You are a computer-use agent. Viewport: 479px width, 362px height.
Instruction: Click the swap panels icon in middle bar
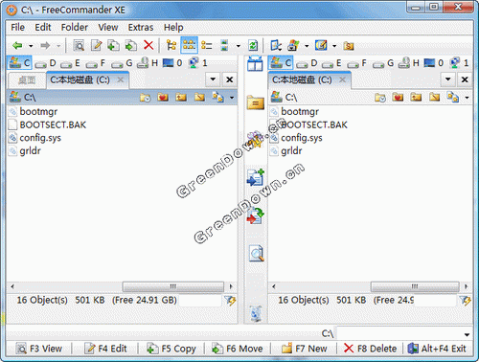pos(255,63)
